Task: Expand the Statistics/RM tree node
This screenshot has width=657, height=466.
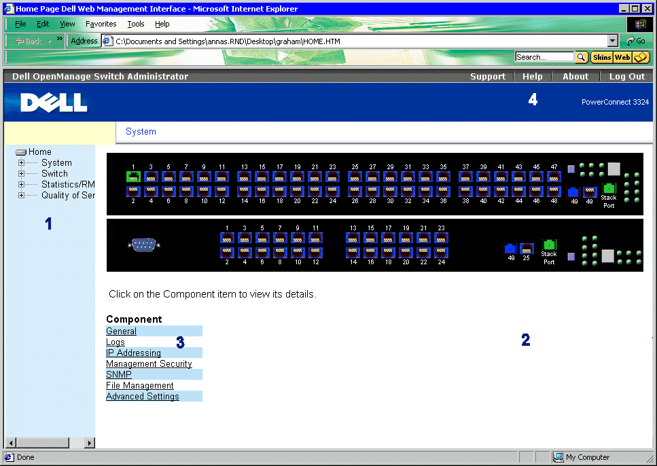Action: [21, 184]
